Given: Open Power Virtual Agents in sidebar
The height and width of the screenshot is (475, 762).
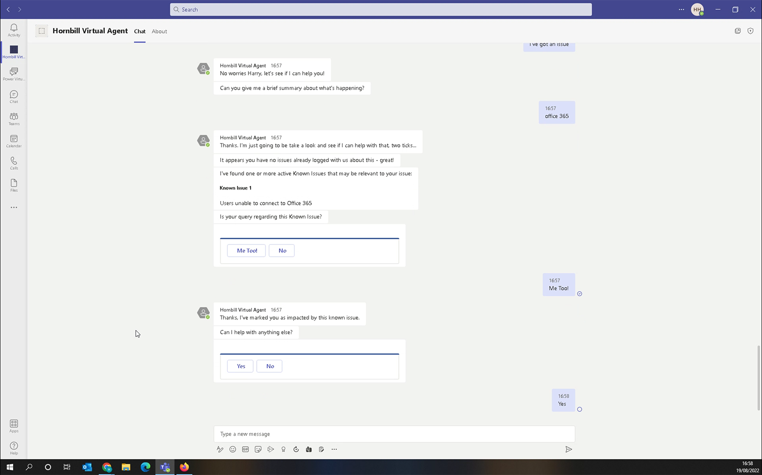Looking at the screenshot, I should tap(14, 74).
